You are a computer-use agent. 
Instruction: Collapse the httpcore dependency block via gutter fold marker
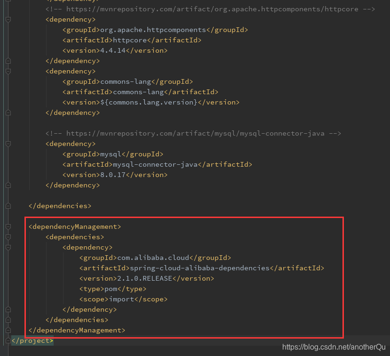pos(8,19)
